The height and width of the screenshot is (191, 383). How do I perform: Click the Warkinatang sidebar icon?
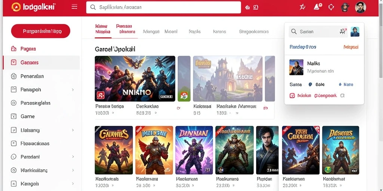coord(14,170)
